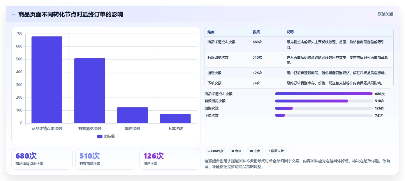Click the 加购次数 bar in the chart
Image resolution: width=405 pixels, height=181 pixels.
133,115
